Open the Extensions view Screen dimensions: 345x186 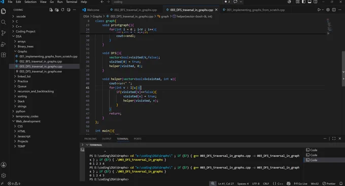tap(4, 55)
